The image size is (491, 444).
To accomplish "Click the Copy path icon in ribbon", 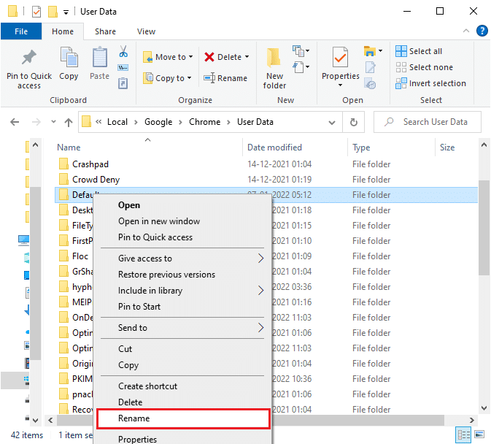I will [x=123, y=67].
